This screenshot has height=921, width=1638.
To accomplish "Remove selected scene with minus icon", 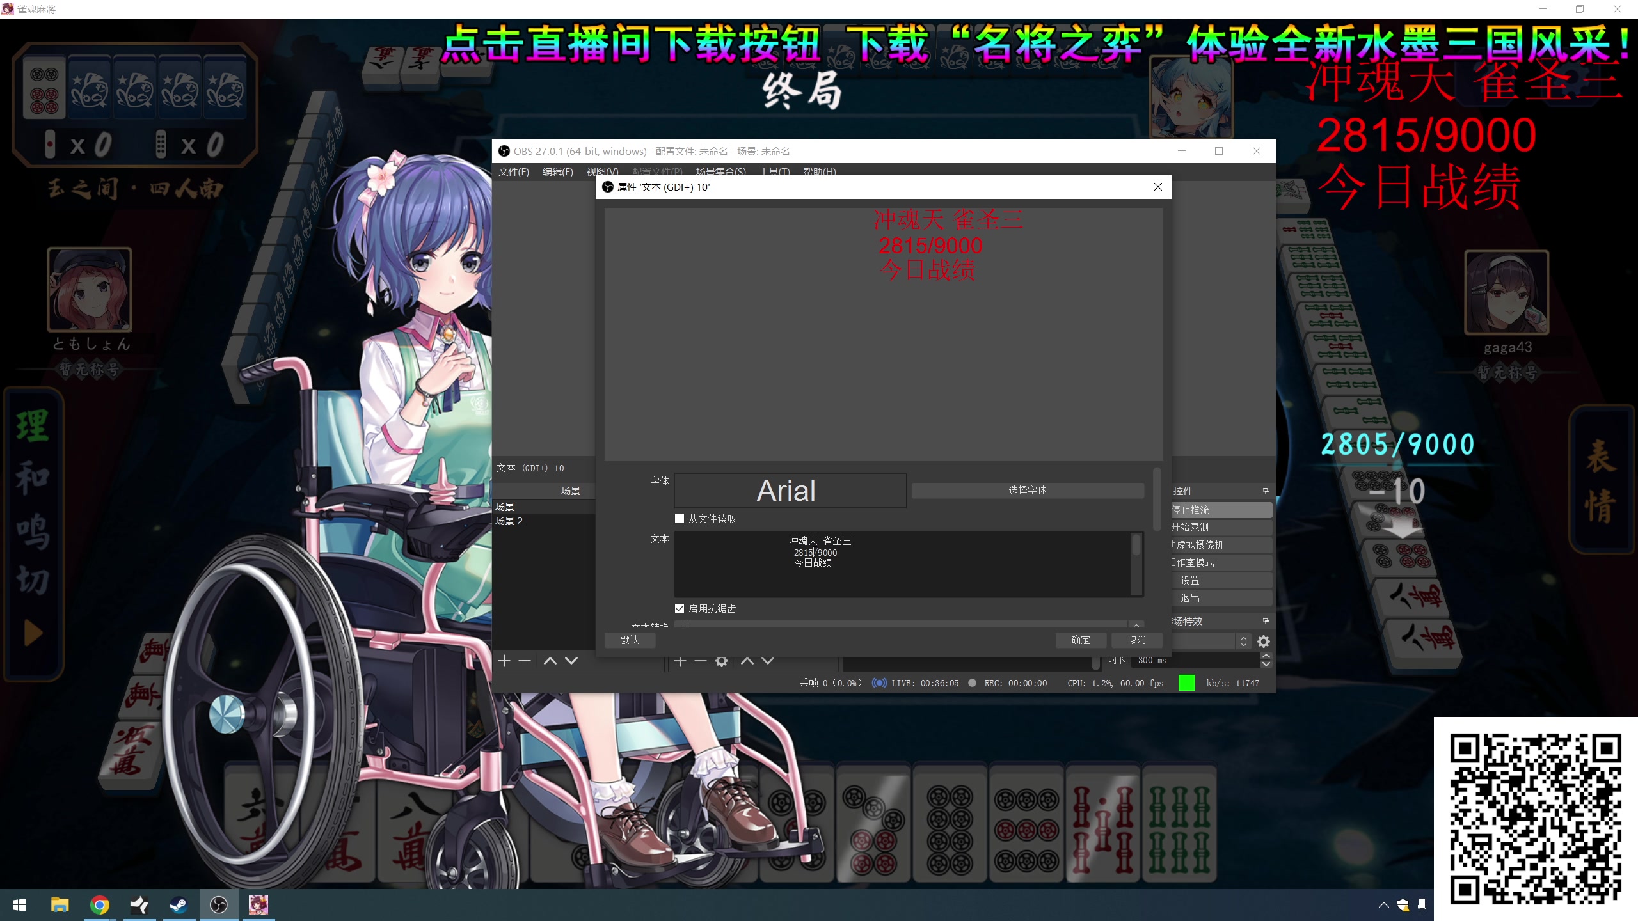I will [525, 661].
